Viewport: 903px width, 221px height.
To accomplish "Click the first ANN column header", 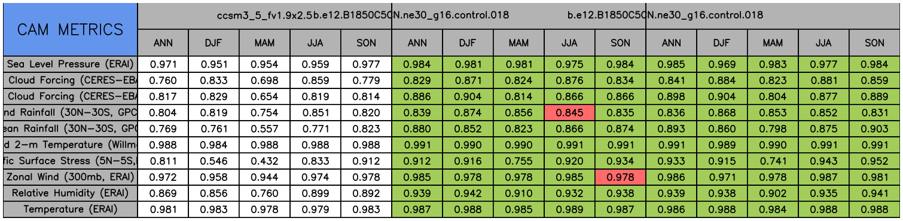I will 163,43.
